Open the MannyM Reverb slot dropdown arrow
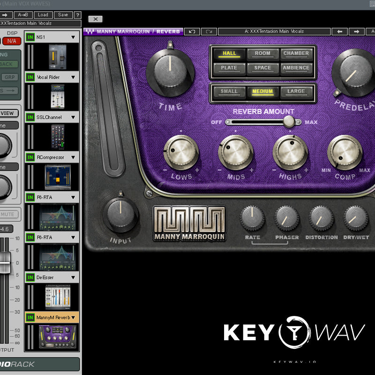The height and width of the screenshot is (375, 375). pos(73,318)
